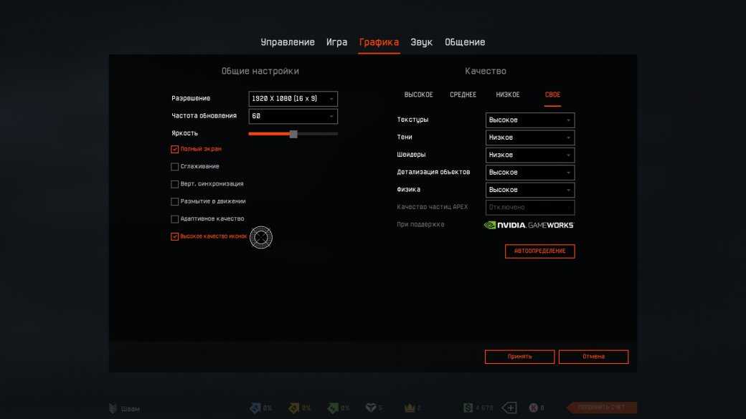Open the Управление tab
746x419 pixels.
[287, 42]
